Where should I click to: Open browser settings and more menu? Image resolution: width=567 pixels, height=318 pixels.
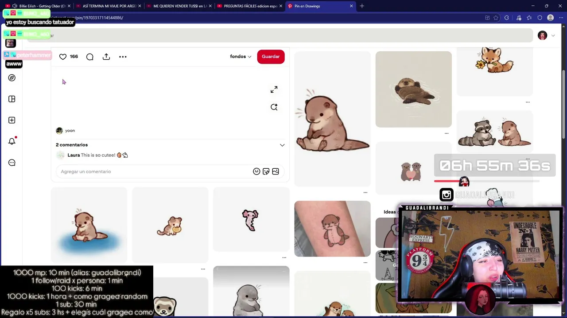(x=561, y=18)
